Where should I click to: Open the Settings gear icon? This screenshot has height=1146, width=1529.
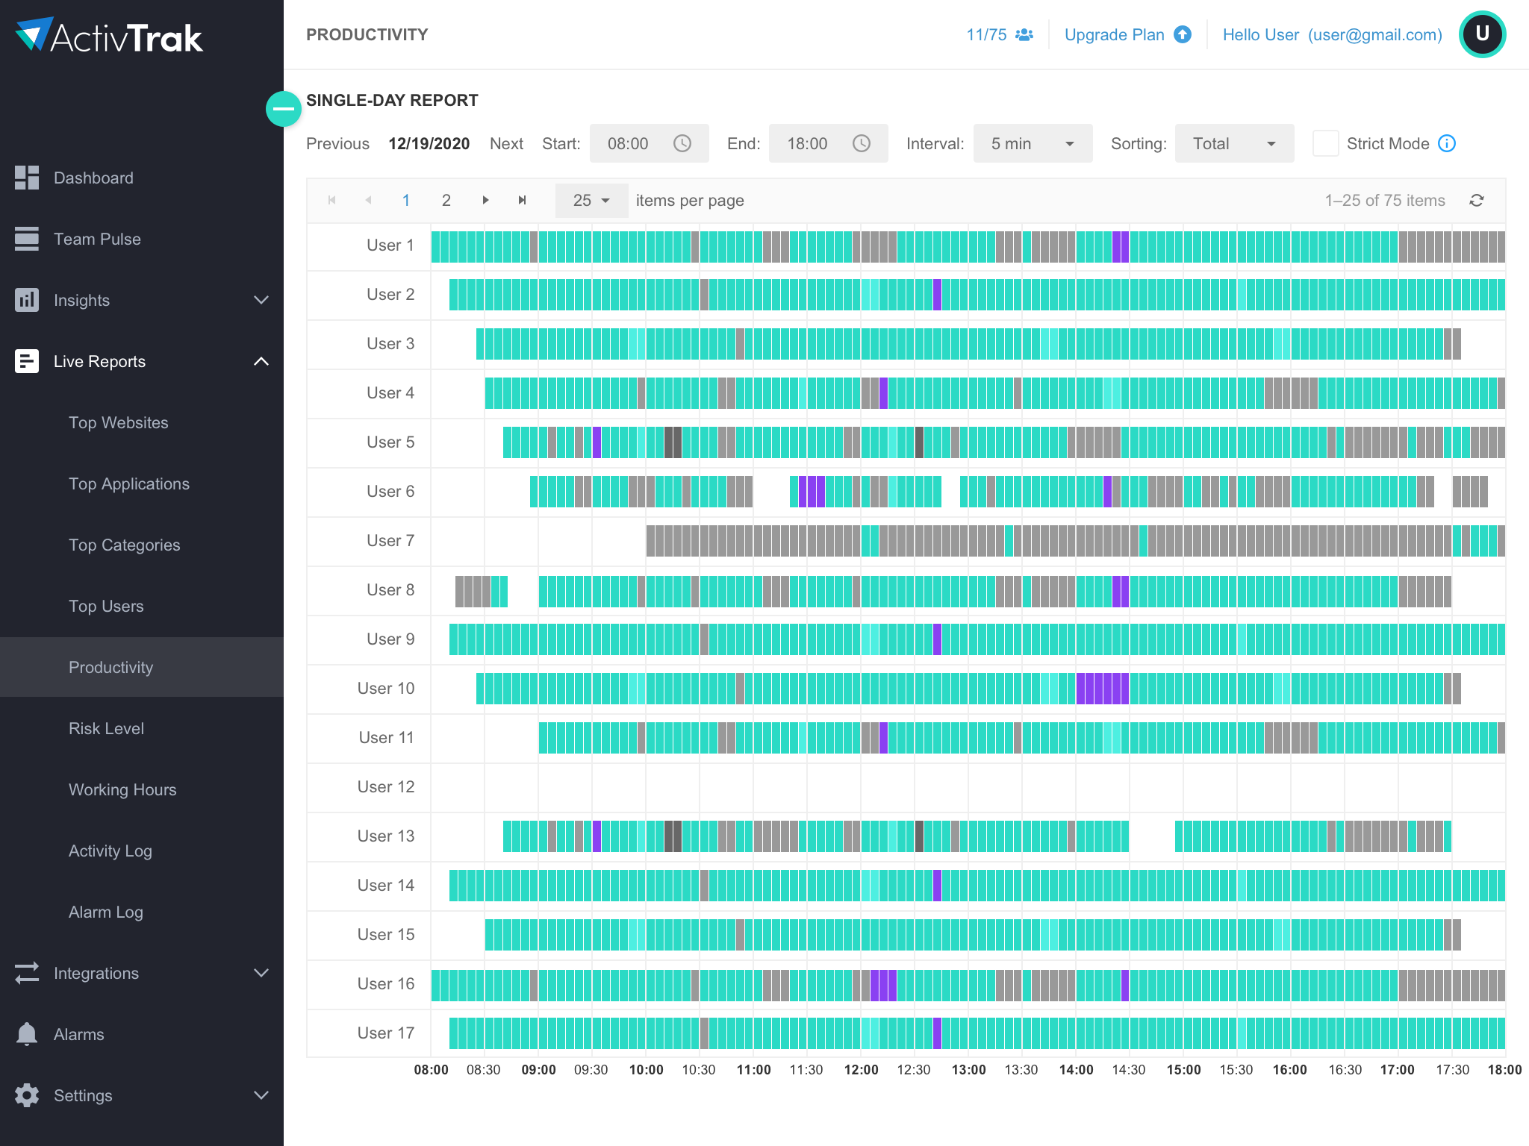(25, 1095)
